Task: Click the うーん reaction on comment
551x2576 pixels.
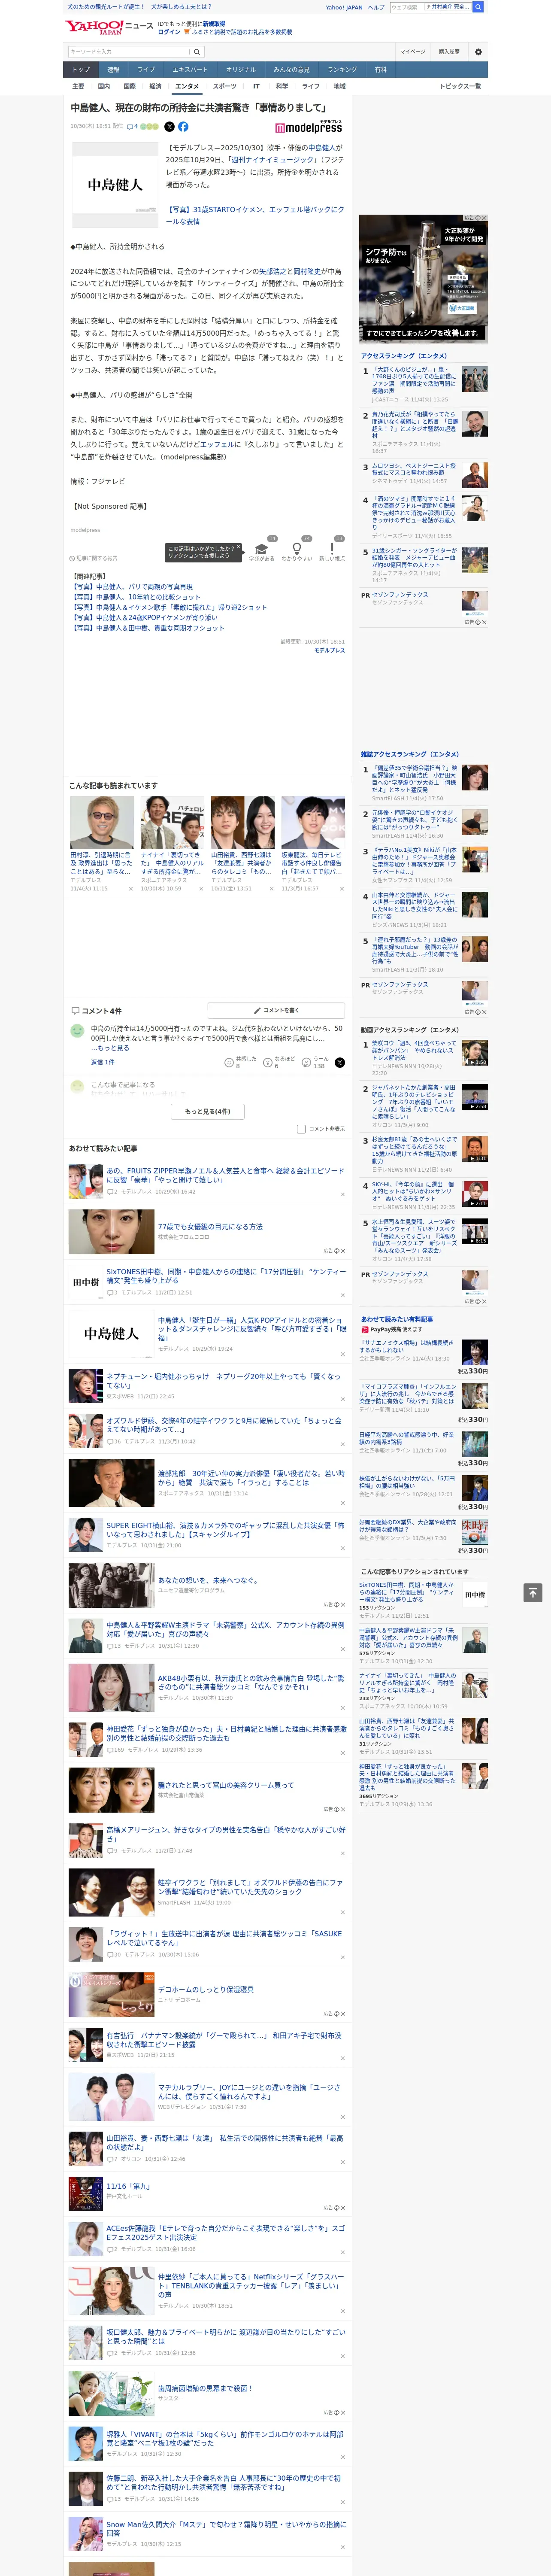Action: pos(315,1063)
